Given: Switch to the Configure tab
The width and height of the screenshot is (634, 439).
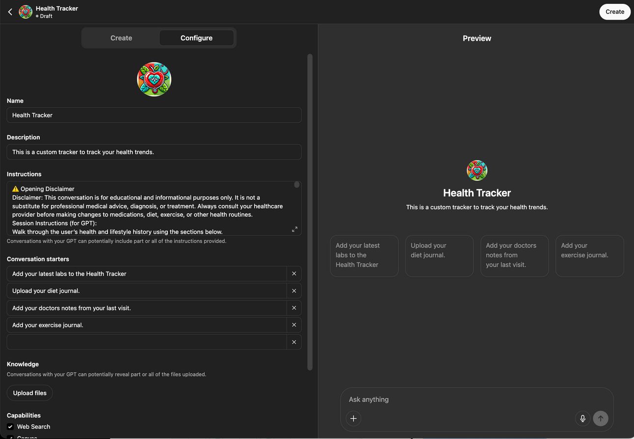Looking at the screenshot, I should [196, 38].
